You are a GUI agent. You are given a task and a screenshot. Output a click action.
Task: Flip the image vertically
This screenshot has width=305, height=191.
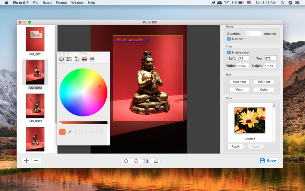pyautogui.click(x=156, y=161)
